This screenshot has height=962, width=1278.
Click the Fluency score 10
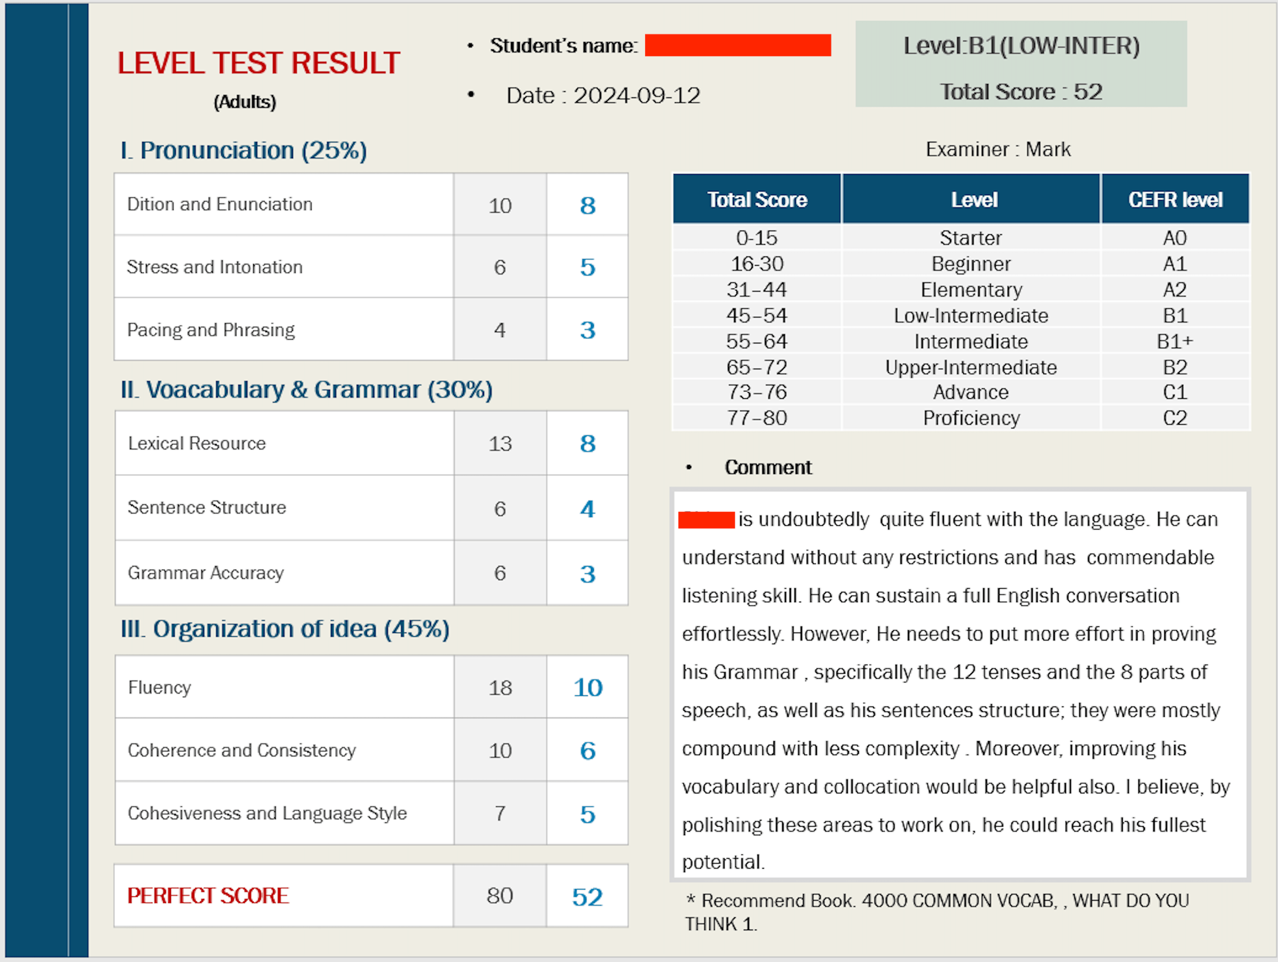pyautogui.click(x=588, y=688)
